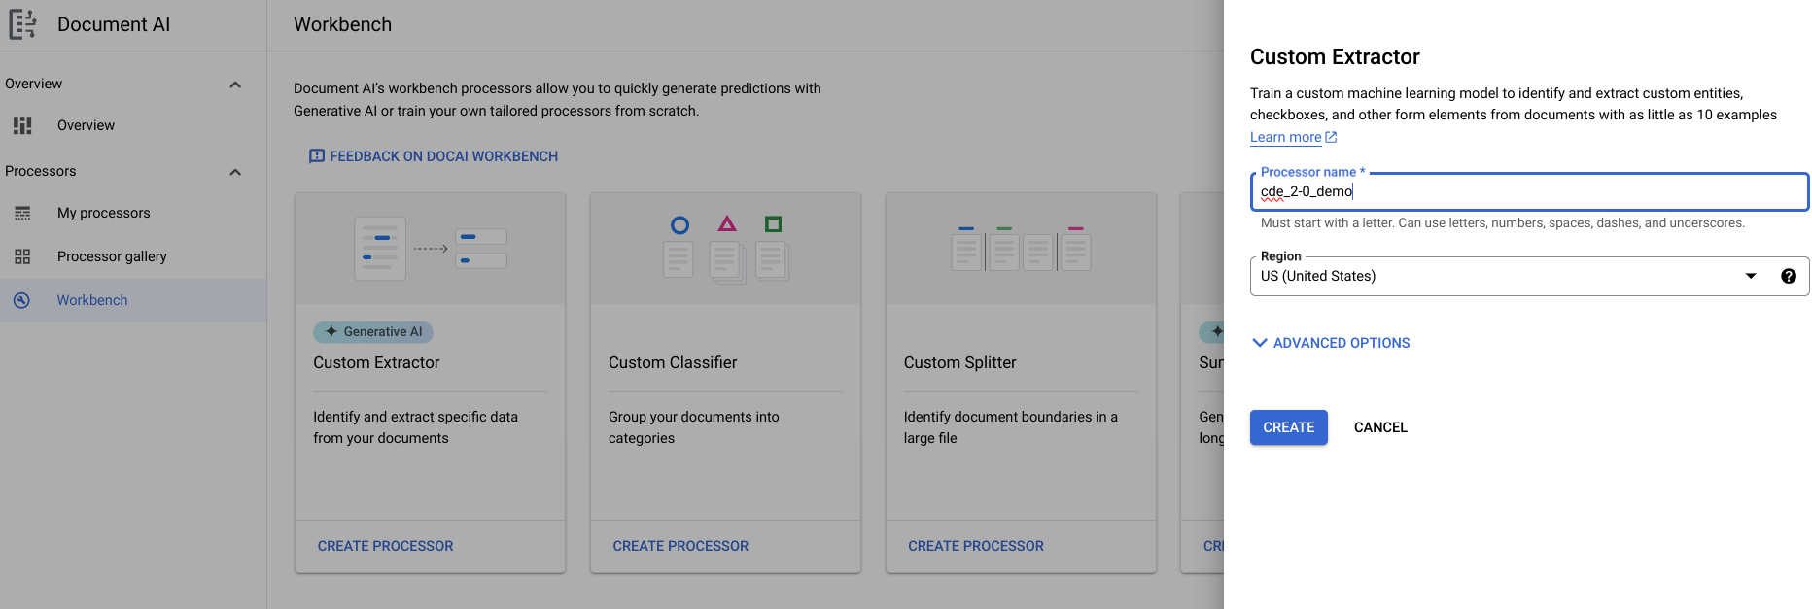
Task: Cancel the Custom Extractor dialog
Action: point(1379,427)
